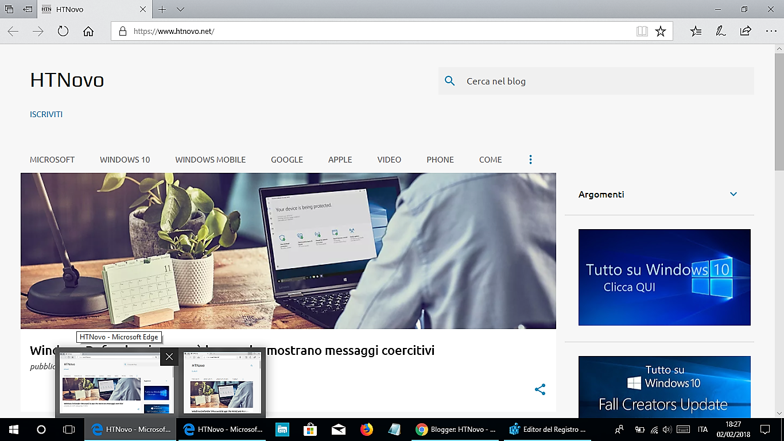Select the second Edge taskbar preview thumbnail
Viewport: 784px width, 441px height.
(x=222, y=384)
